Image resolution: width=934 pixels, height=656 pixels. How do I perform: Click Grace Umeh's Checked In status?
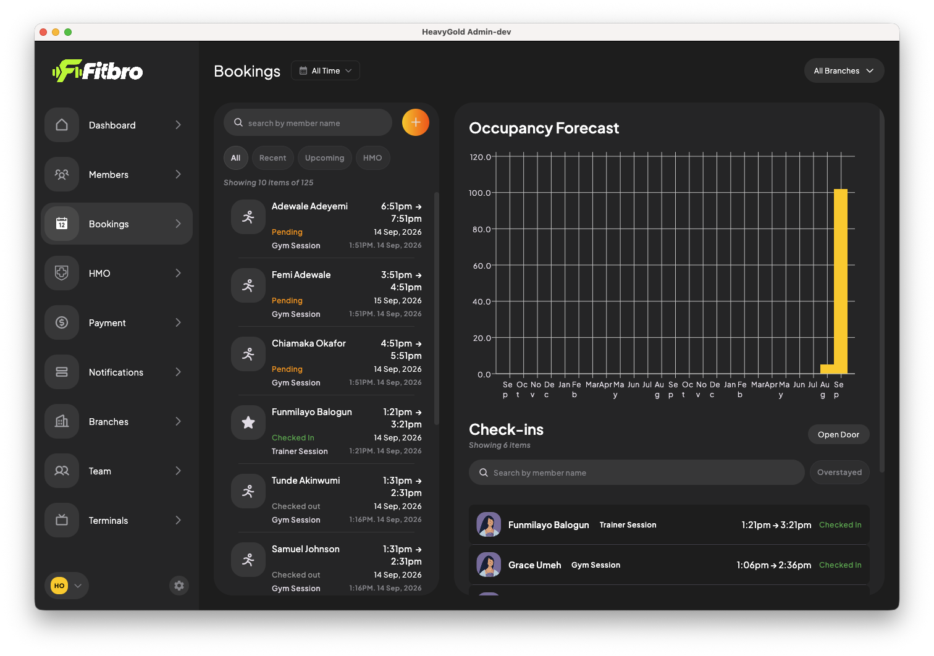click(x=840, y=565)
